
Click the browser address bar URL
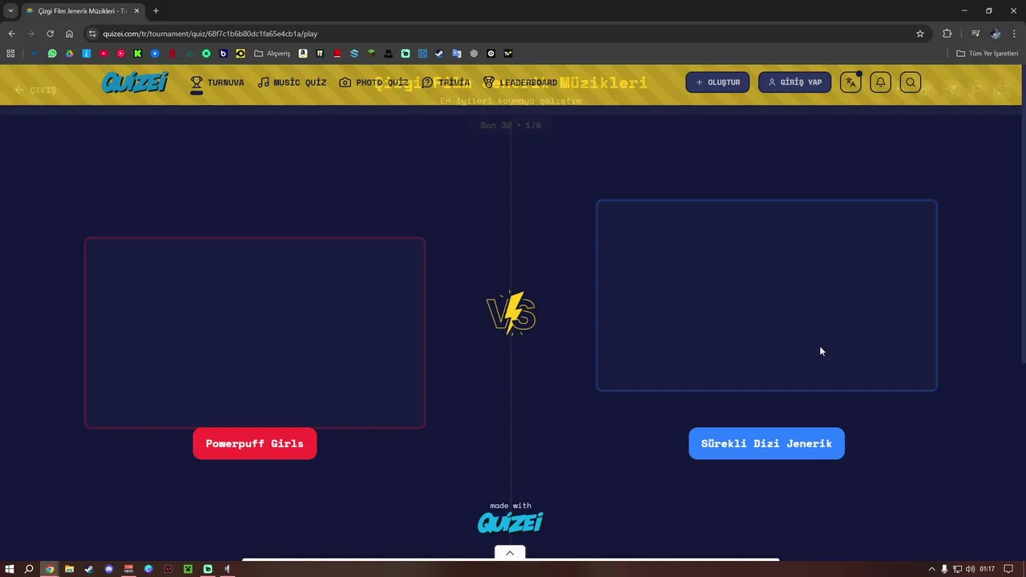tap(210, 34)
